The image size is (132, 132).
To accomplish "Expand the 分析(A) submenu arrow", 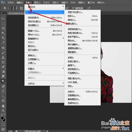I will click(63, 83).
